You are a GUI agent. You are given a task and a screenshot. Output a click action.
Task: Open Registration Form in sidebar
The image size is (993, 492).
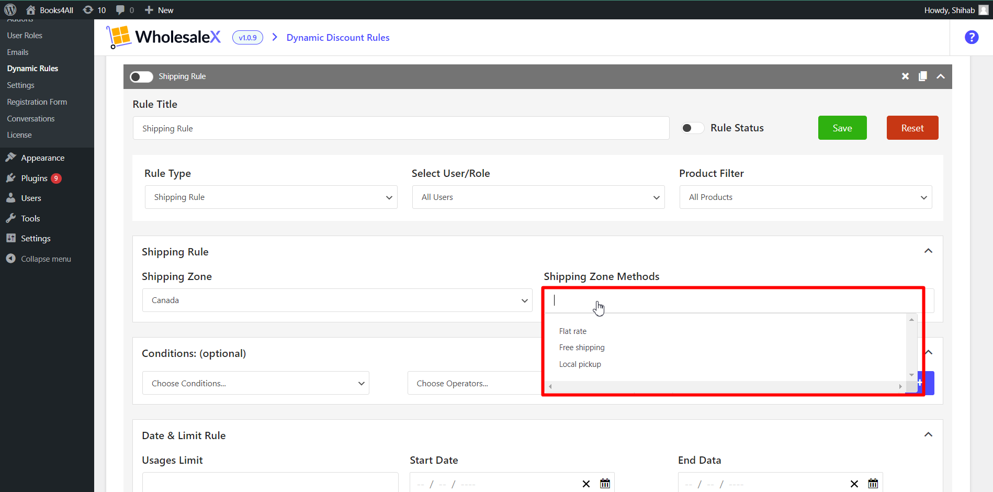pyautogui.click(x=37, y=102)
